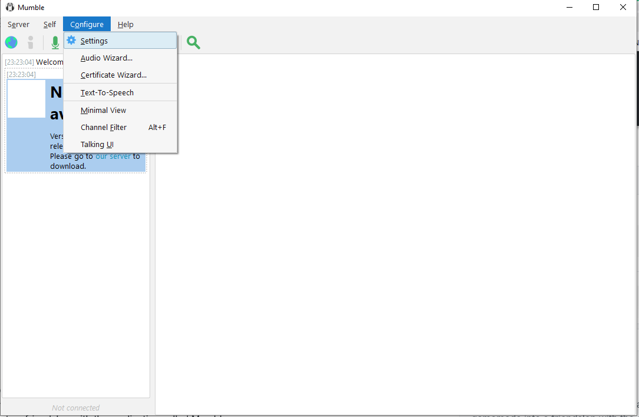Enable Minimal View mode

point(103,111)
